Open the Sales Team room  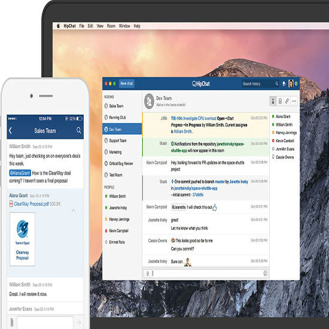[x=122, y=106]
